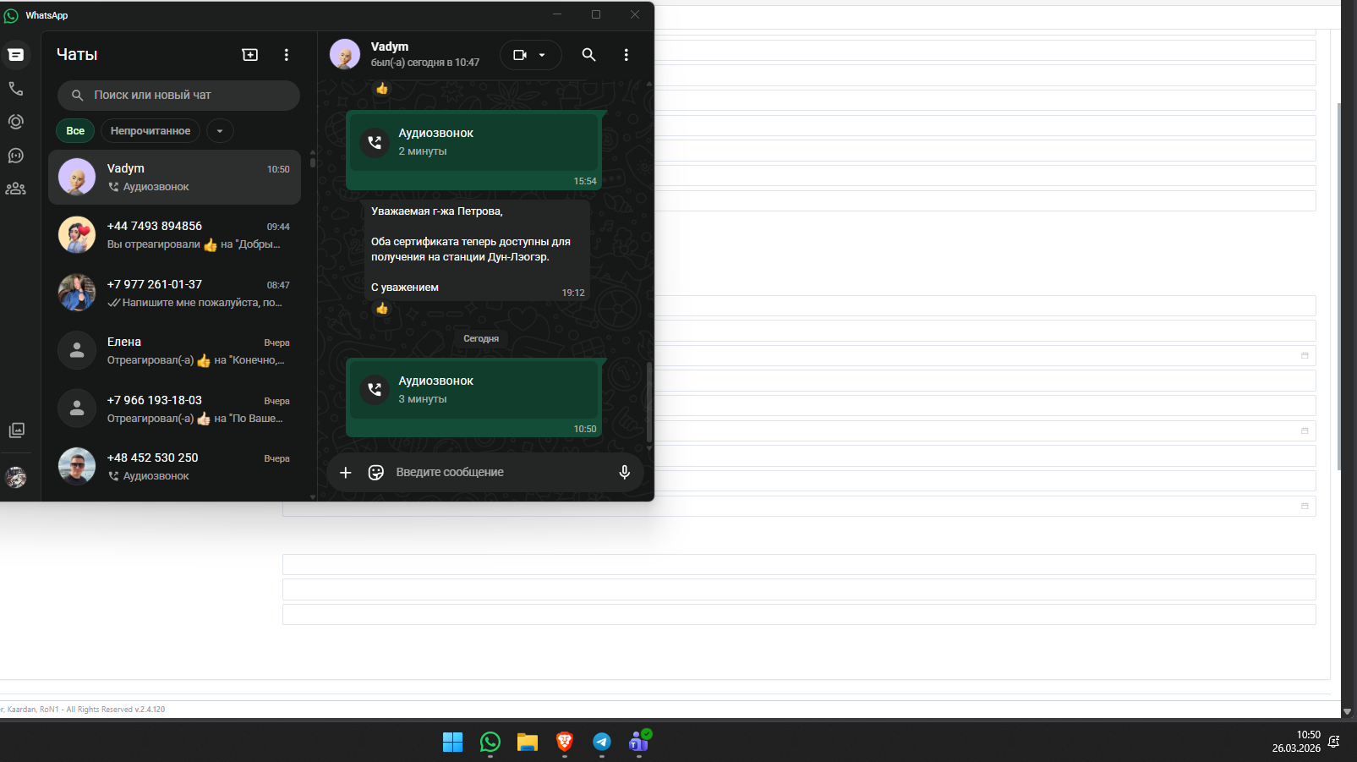
Task: Open the Communities icon in WhatsApp sidebar
Action: [15, 189]
